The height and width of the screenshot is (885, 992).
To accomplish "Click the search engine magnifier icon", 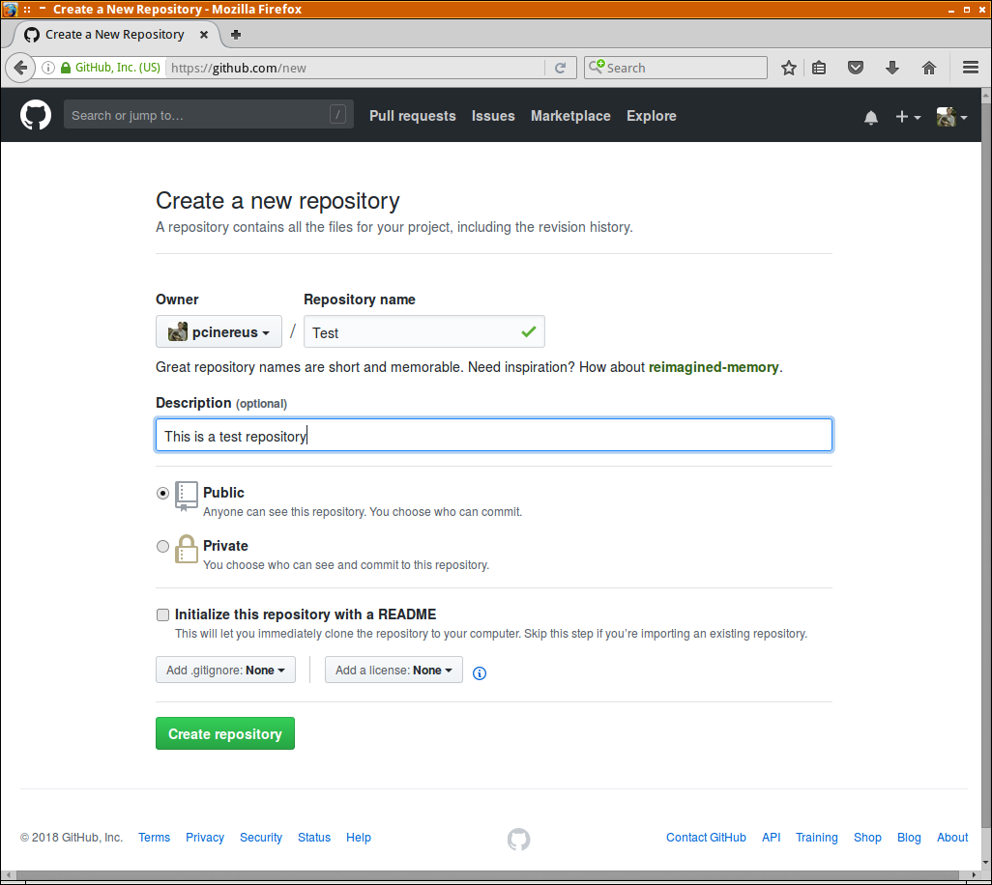I will coord(597,67).
